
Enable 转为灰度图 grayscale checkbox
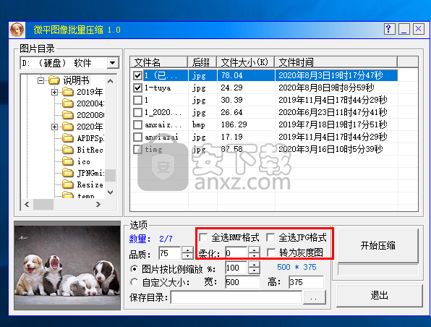click(270, 252)
